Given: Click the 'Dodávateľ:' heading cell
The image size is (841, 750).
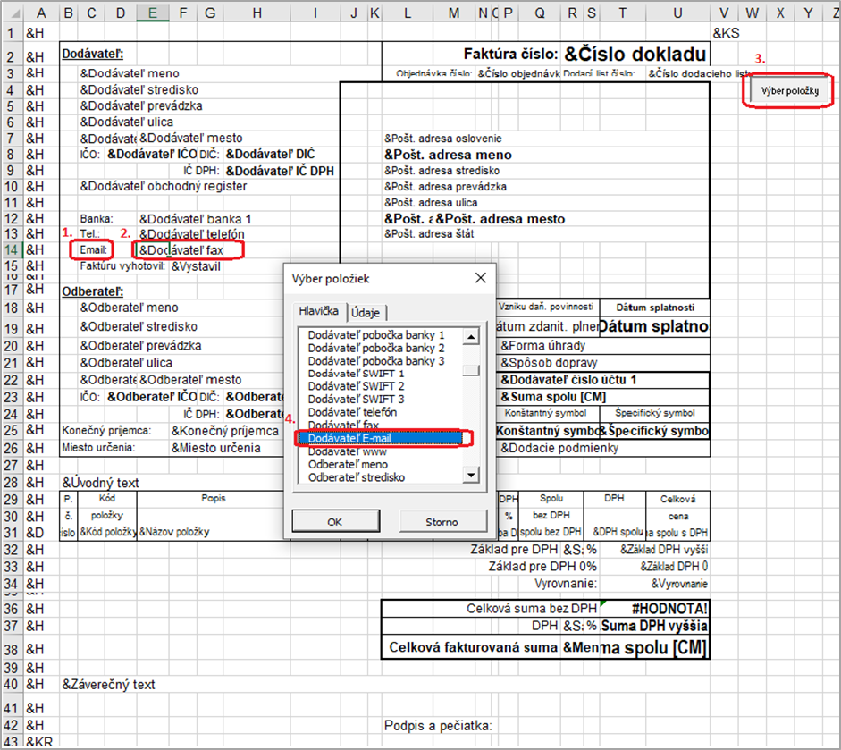Looking at the screenshot, I should pyautogui.click(x=93, y=54).
